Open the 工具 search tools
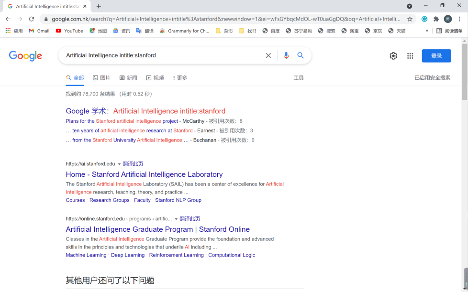Screen dimensions: 468x292 [x=299, y=78]
